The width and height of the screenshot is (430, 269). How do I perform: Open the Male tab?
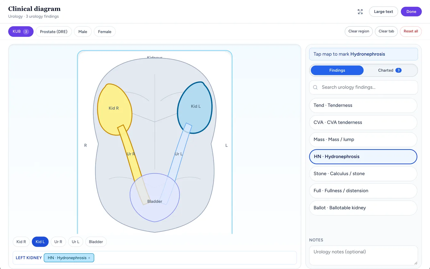83,32
